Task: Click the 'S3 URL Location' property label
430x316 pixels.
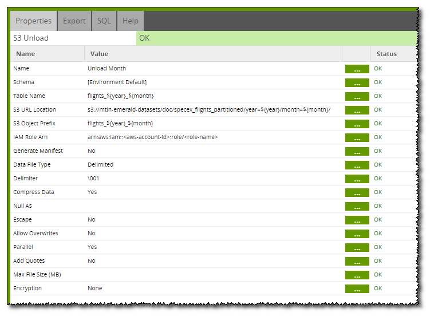Action: tap(34, 110)
